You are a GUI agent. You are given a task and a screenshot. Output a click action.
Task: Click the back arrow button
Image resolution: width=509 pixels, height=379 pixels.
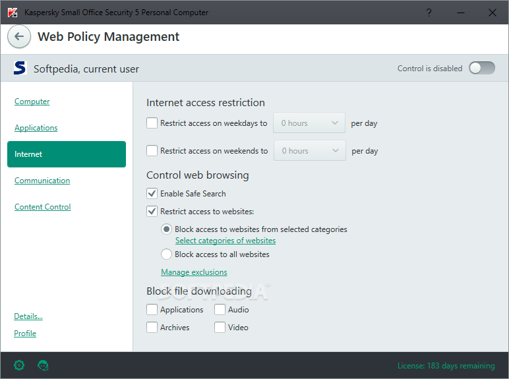(19, 37)
